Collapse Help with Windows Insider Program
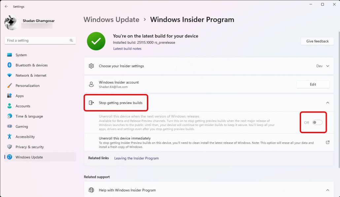This screenshot has height=197, width=340. coord(328,190)
